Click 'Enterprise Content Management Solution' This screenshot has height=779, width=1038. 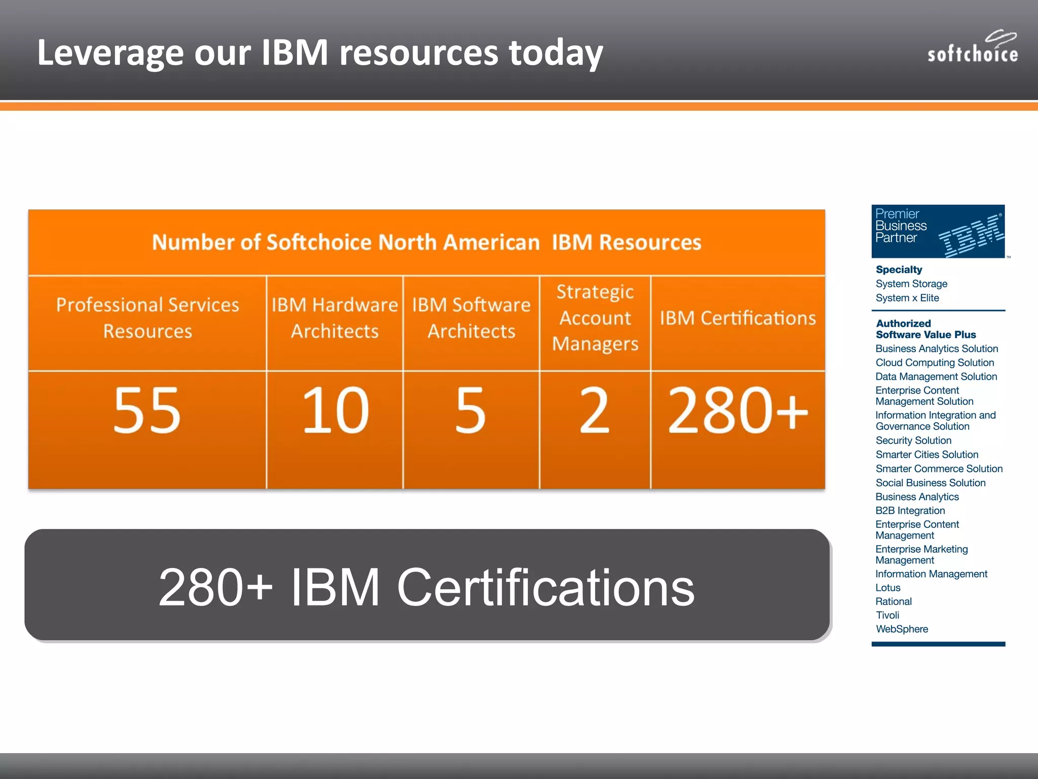924,396
